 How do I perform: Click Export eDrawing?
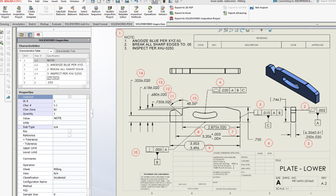click(x=235, y=13)
